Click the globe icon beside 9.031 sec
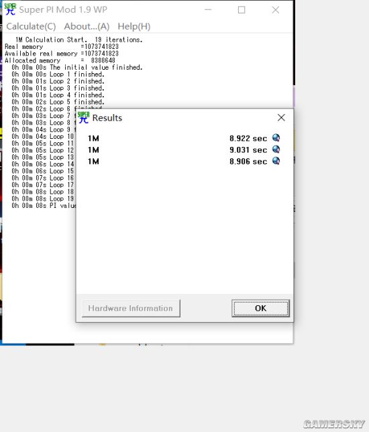 pos(276,149)
